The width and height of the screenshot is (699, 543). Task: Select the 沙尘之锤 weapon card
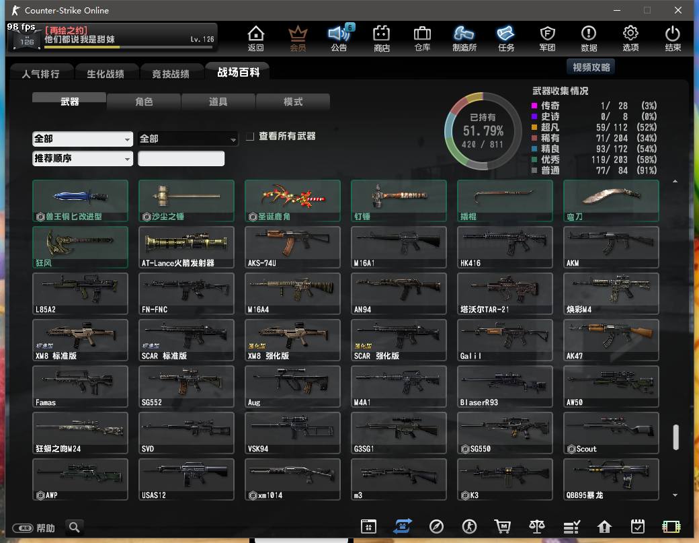tap(186, 201)
